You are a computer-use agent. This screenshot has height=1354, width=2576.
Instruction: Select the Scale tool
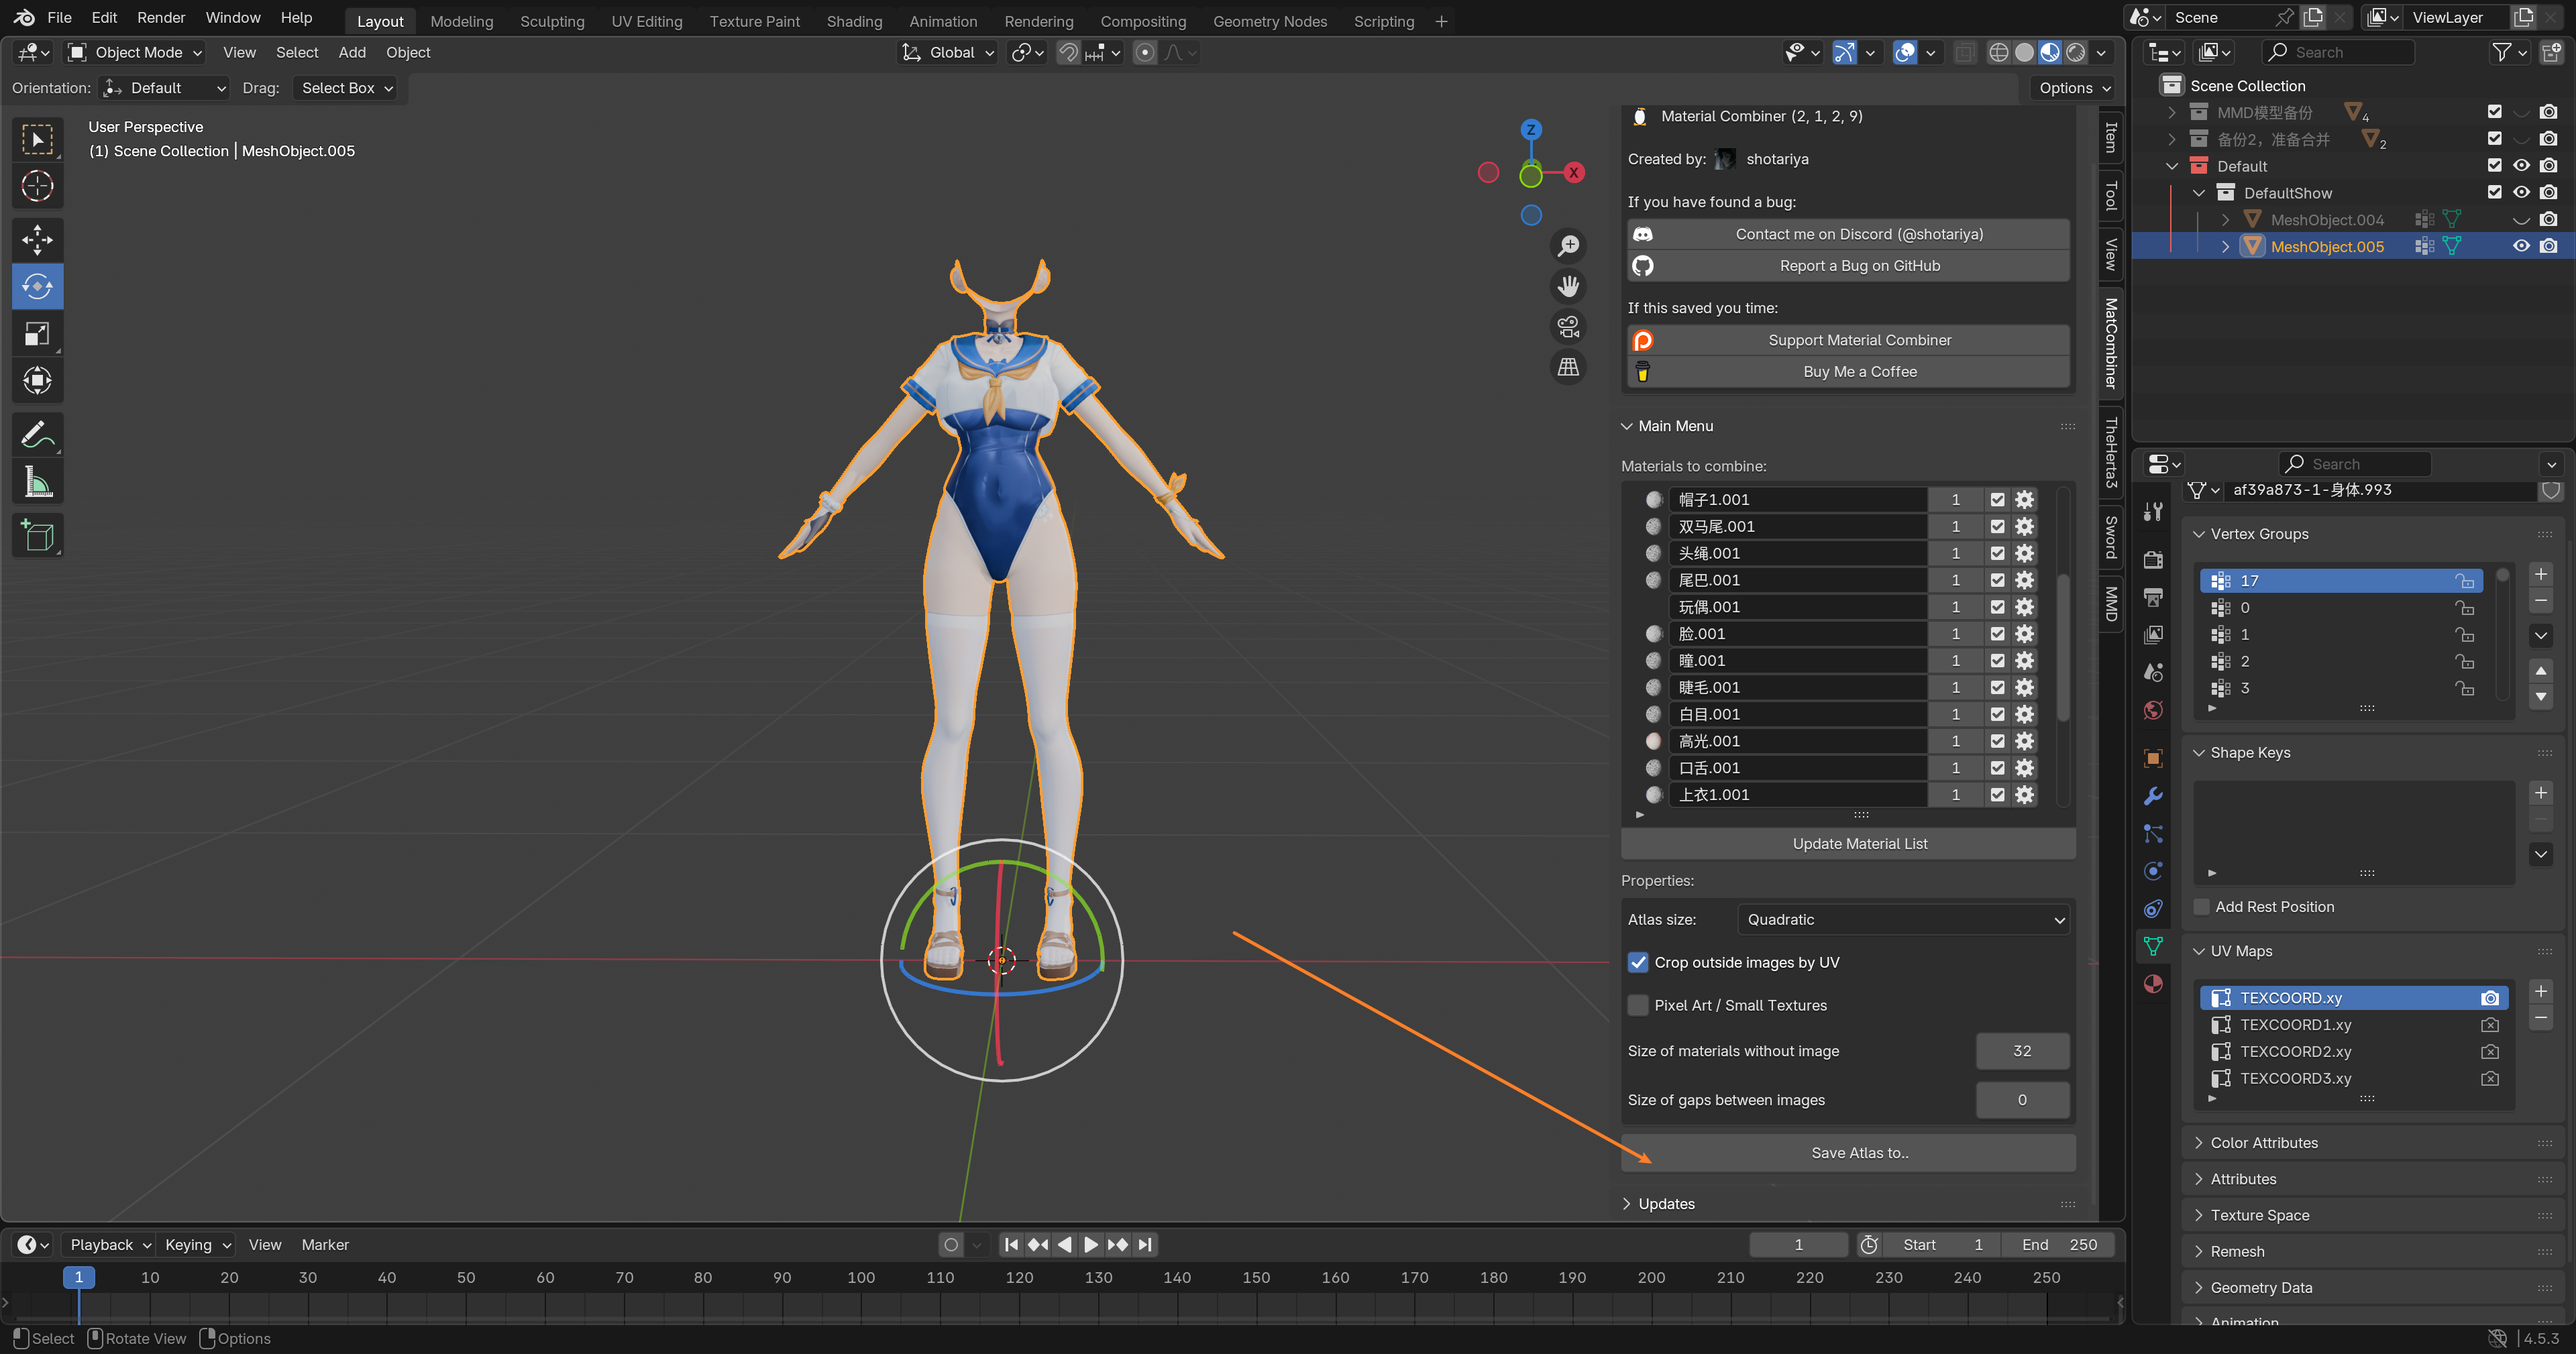tap(37, 333)
